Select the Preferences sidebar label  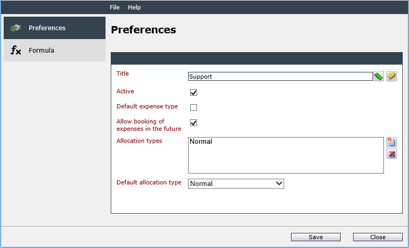47,28
